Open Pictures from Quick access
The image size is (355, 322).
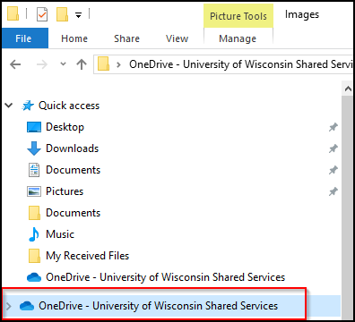click(65, 191)
